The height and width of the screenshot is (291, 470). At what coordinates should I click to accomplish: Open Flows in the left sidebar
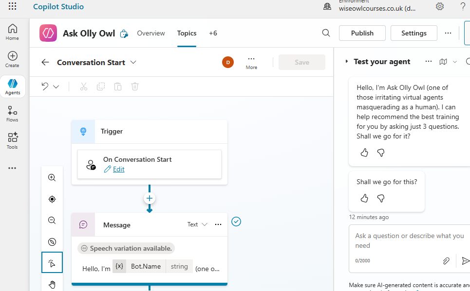tap(12, 114)
